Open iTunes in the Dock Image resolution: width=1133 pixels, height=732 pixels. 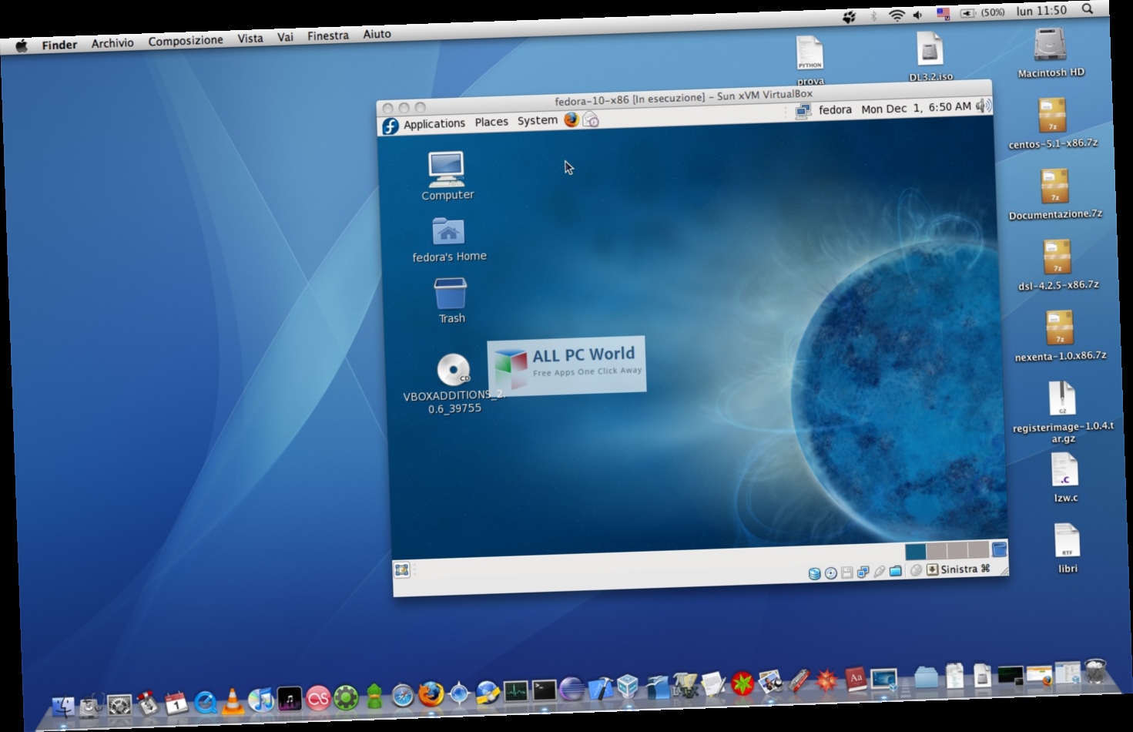point(261,699)
